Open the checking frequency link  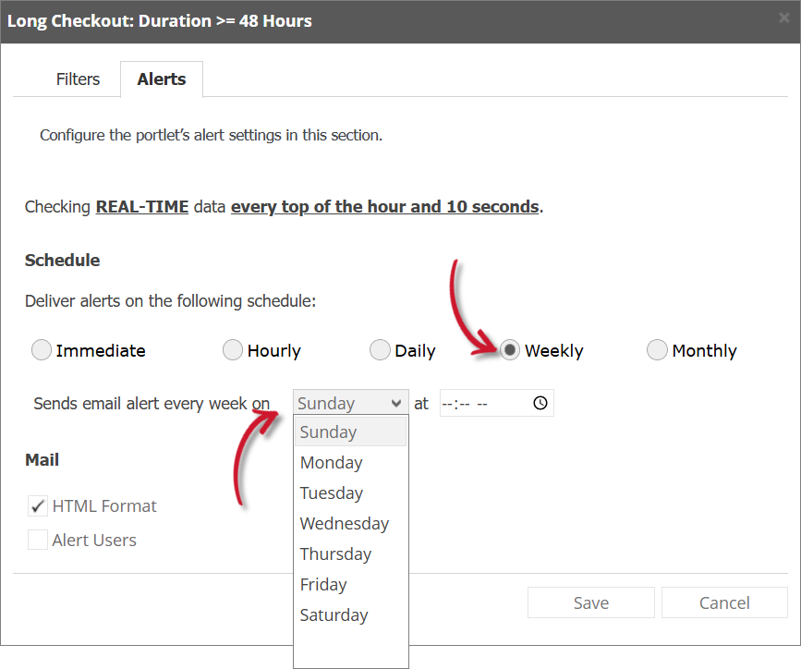pos(384,206)
